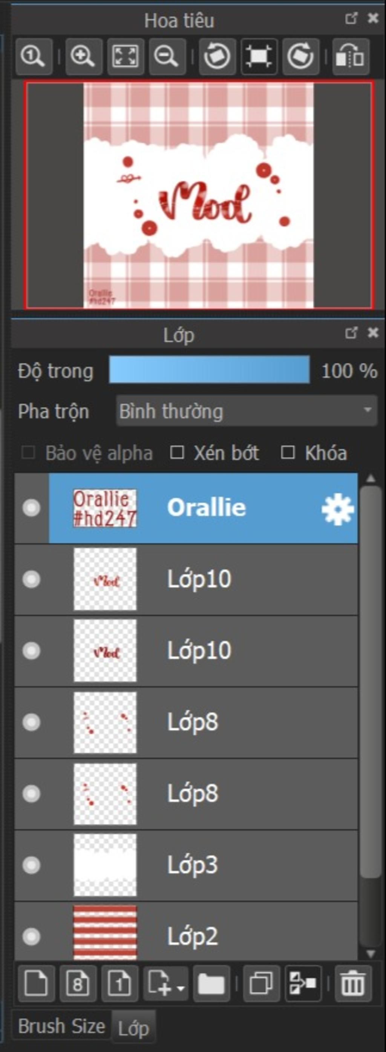Hide the Lớp3 layer
The width and height of the screenshot is (386, 1052).
(x=31, y=865)
